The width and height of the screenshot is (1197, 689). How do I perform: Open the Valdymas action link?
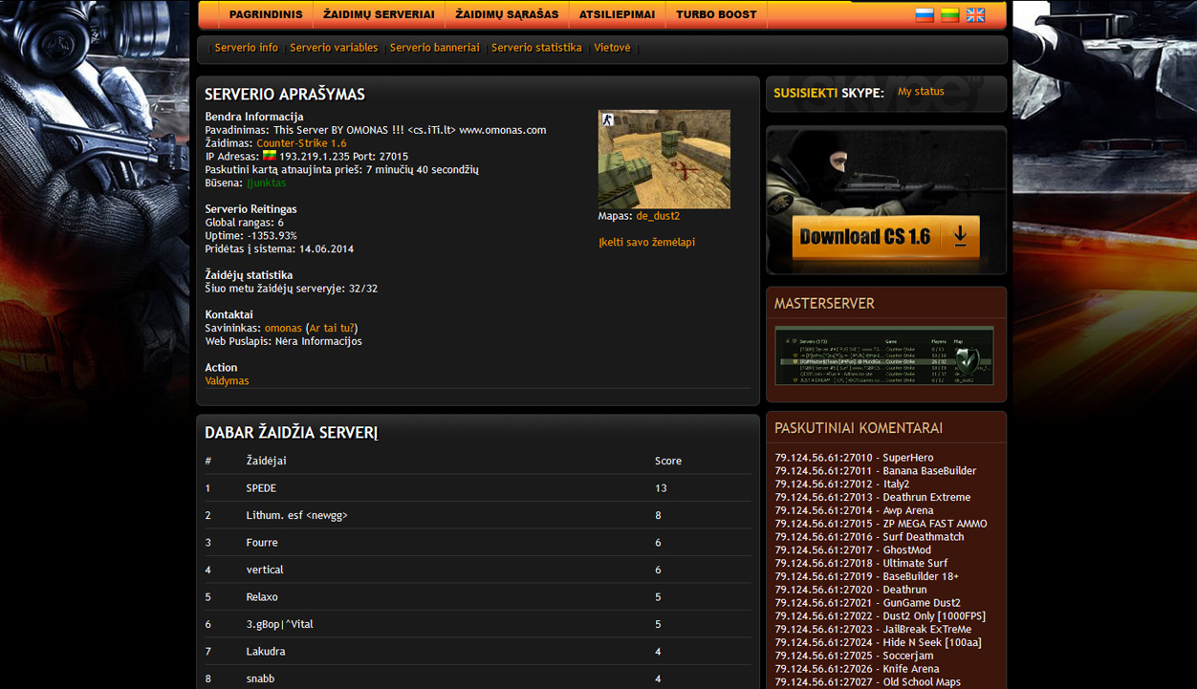click(x=227, y=381)
